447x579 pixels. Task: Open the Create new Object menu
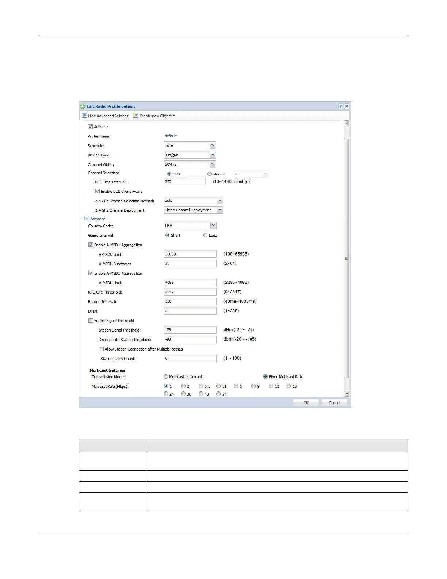[154, 116]
